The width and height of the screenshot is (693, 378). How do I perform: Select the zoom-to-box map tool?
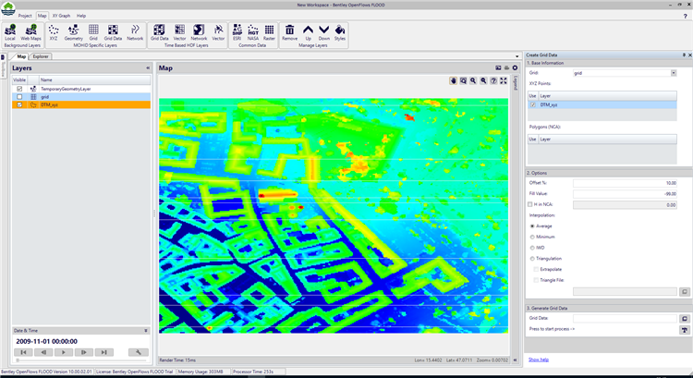click(x=463, y=80)
